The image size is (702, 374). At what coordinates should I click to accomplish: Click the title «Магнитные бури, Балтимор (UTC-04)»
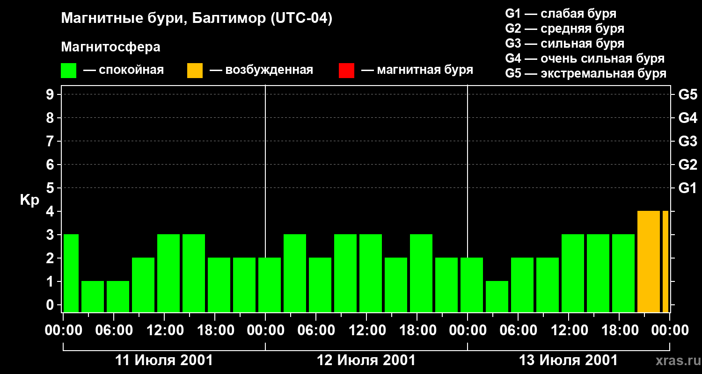(197, 19)
